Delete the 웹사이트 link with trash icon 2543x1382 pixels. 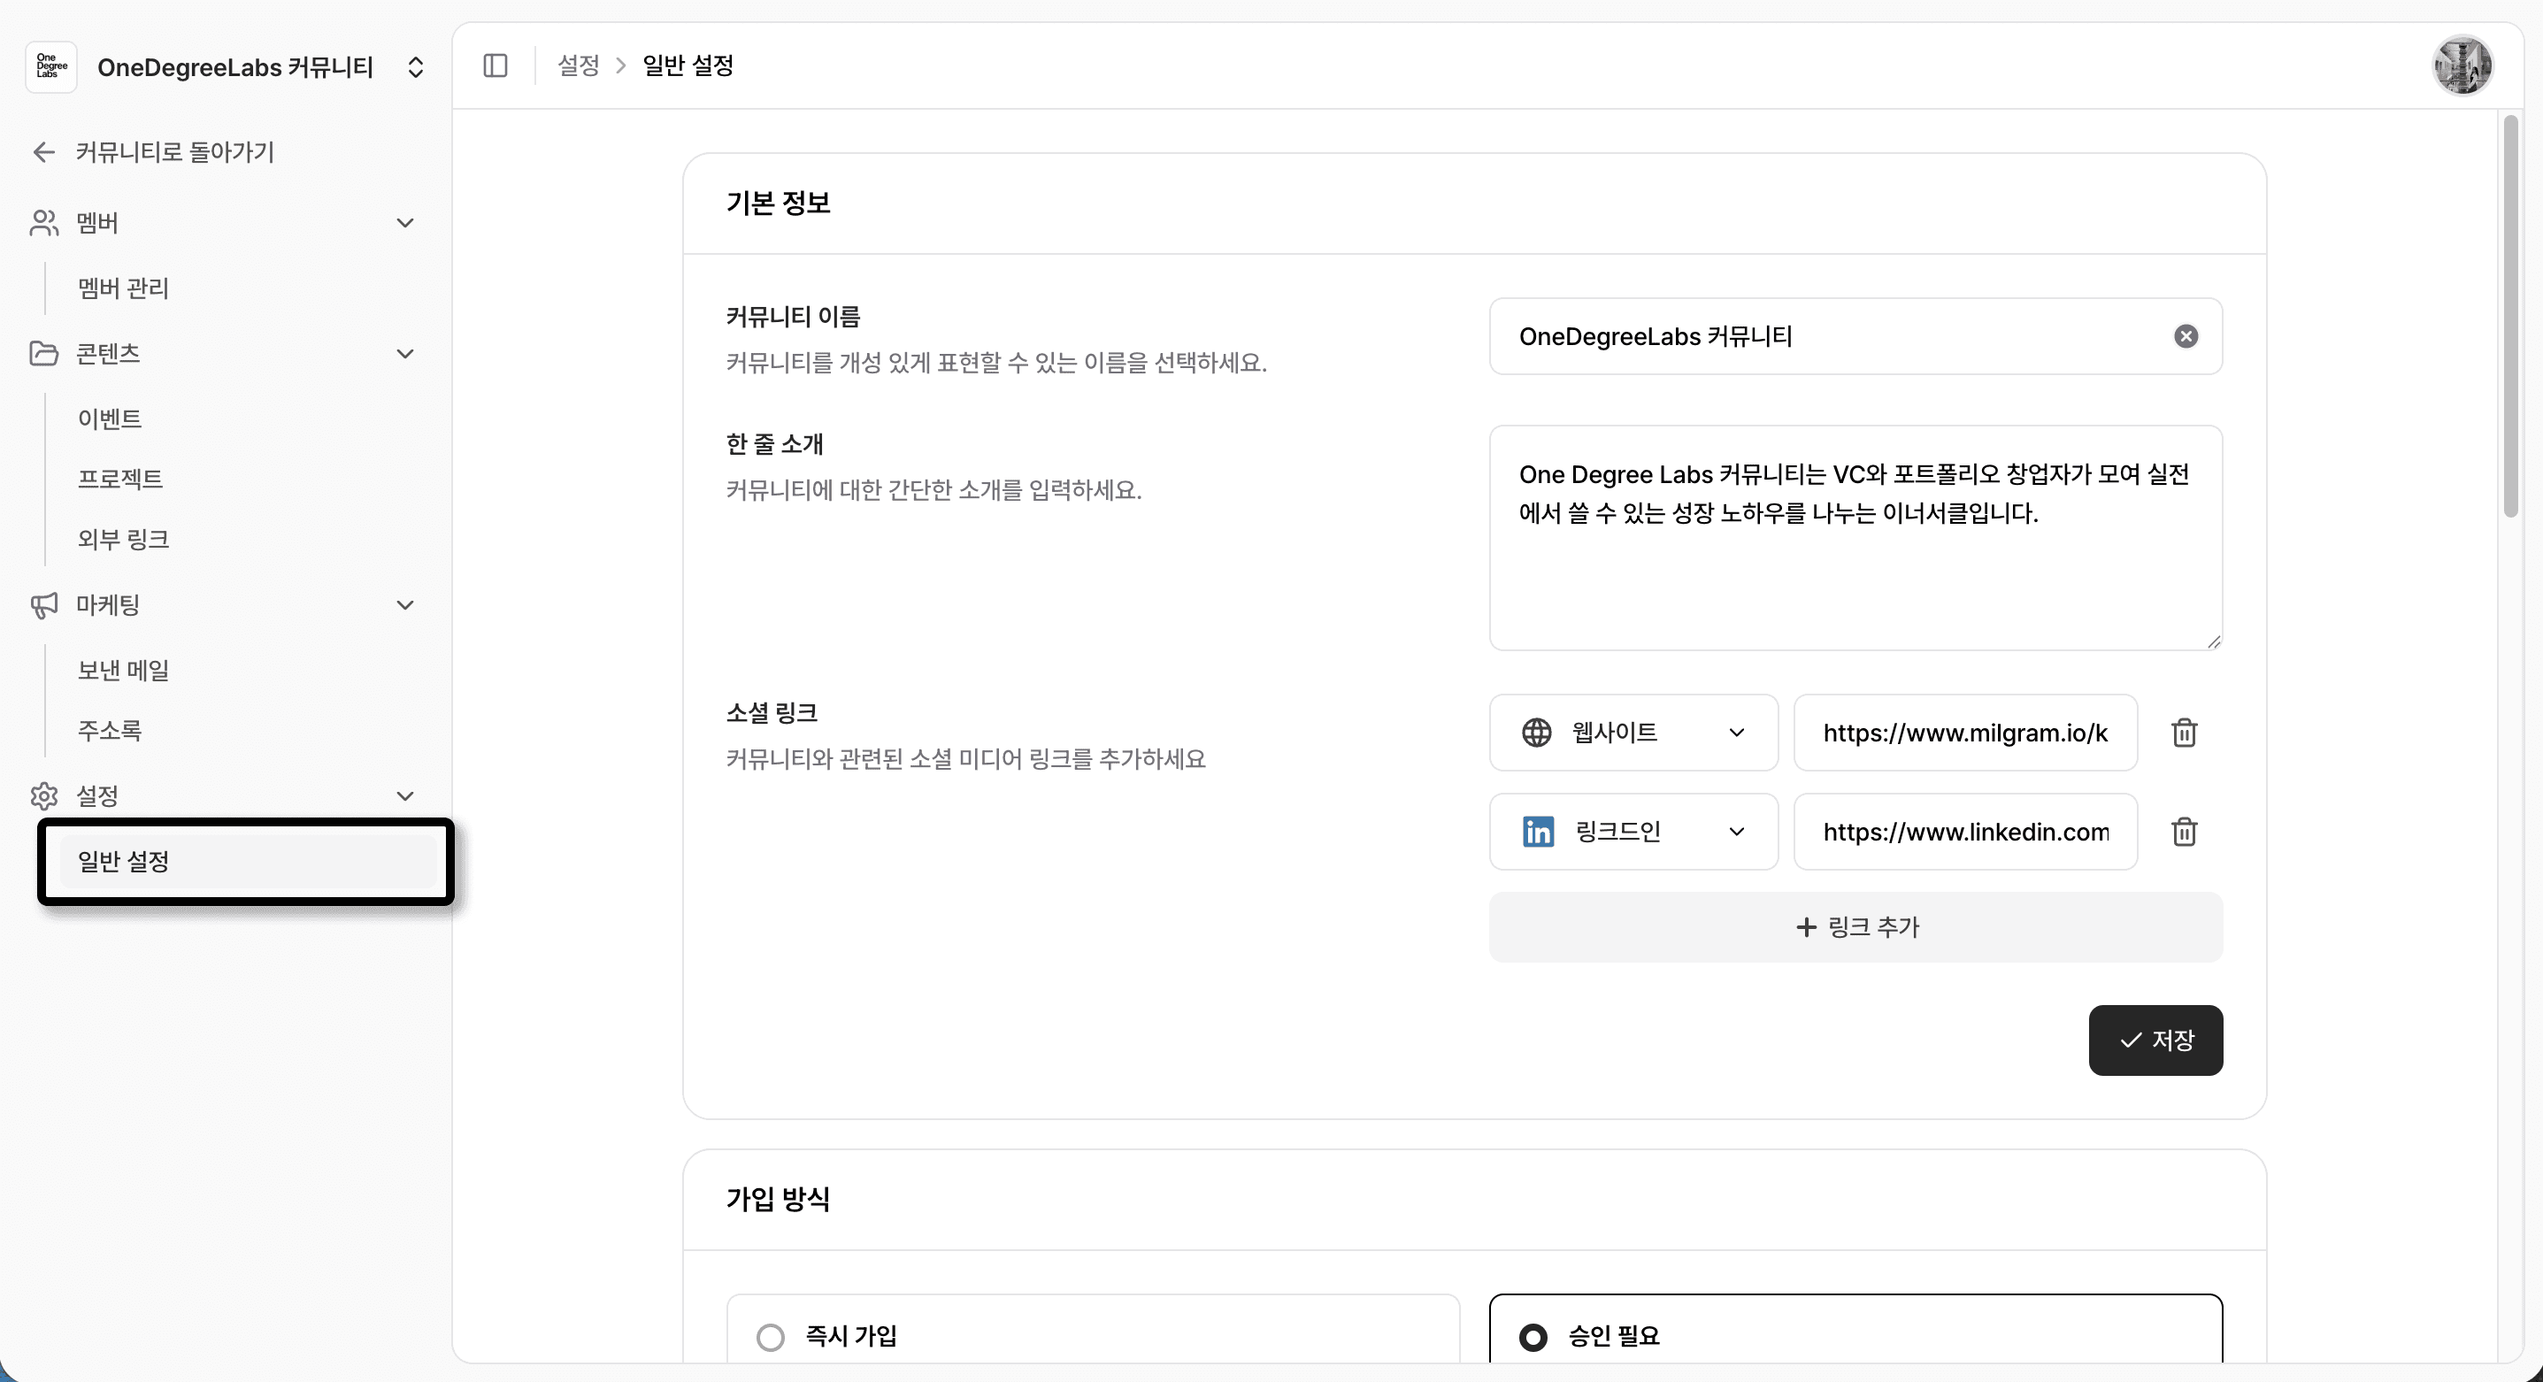tap(2184, 733)
